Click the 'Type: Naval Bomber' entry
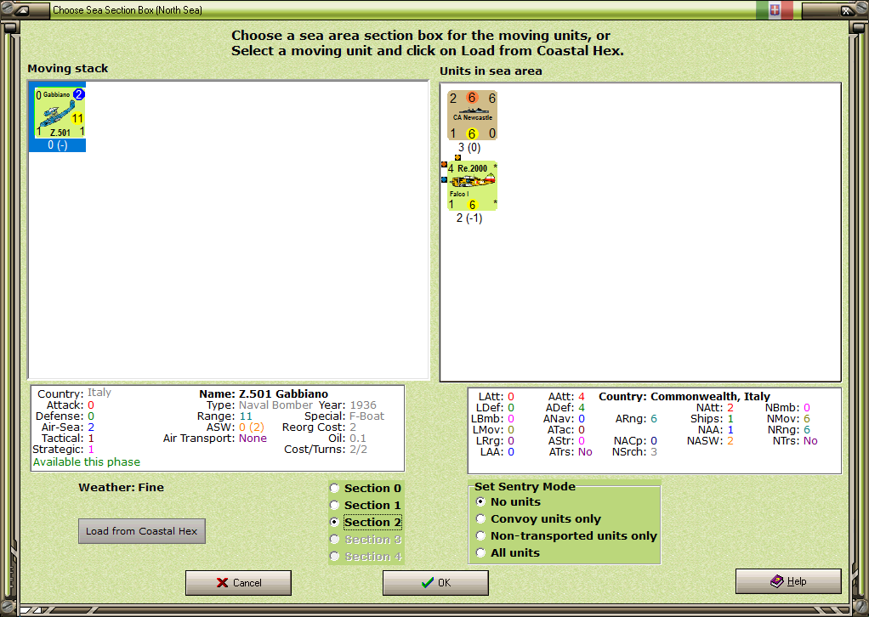The width and height of the screenshot is (869, 617). (x=259, y=405)
